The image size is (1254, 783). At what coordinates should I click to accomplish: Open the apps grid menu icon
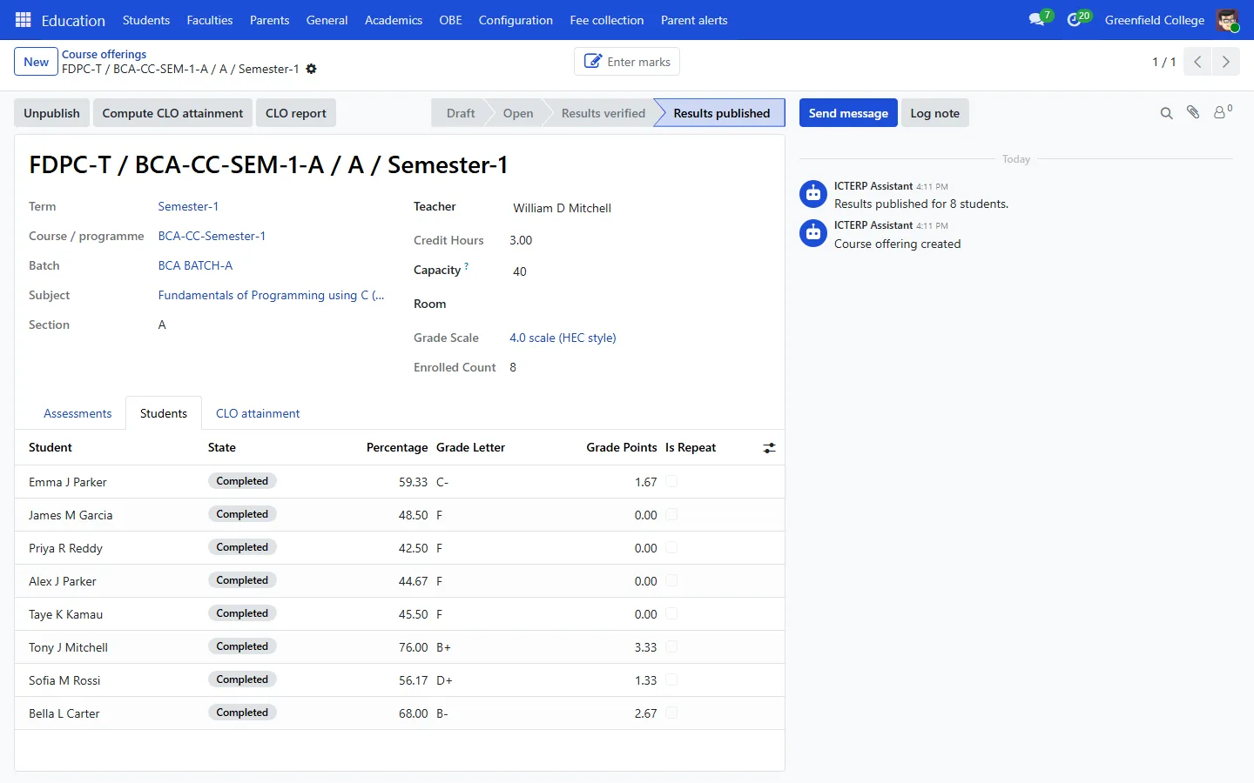(x=24, y=20)
